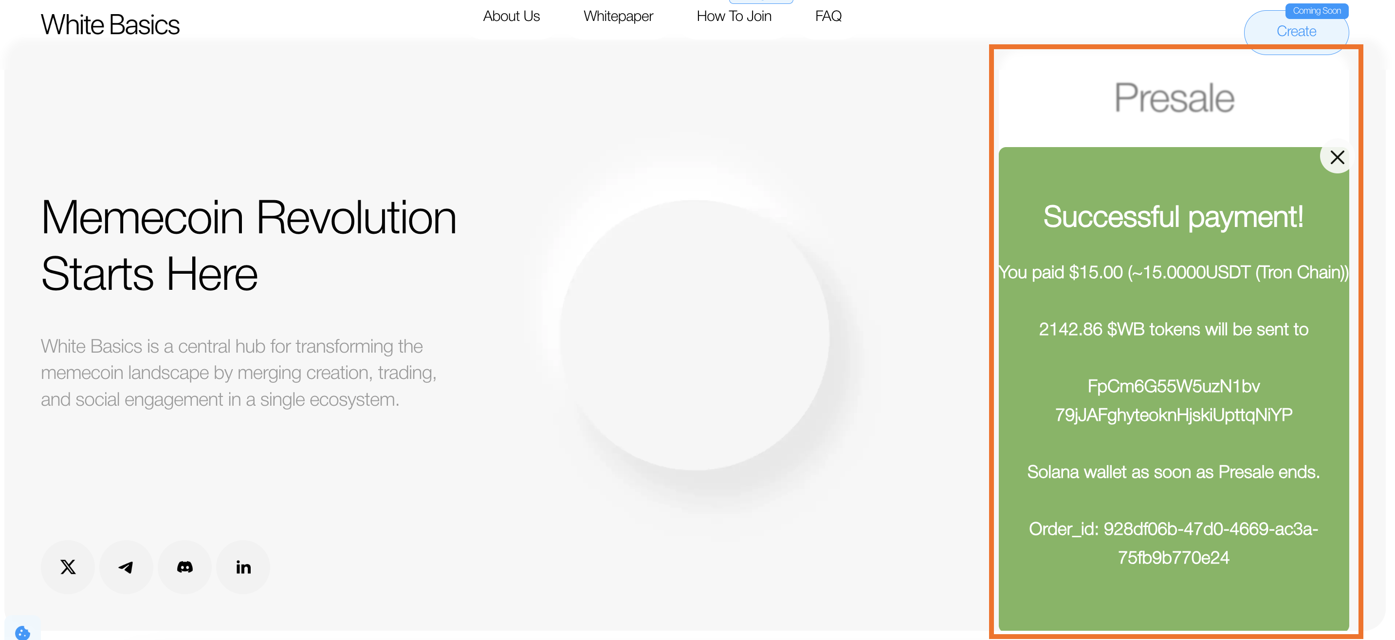This screenshot has width=1395, height=640.
Task: Click the Successful payment! title
Action: [1173, 216]
